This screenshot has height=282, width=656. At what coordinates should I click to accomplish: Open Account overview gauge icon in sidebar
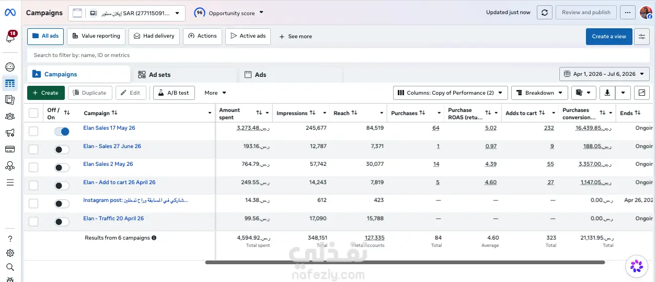pyautogui.click(x=10, y=67)
